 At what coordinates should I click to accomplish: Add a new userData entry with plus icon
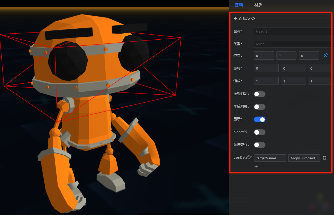pyautogui.click(x=256, y=166)
